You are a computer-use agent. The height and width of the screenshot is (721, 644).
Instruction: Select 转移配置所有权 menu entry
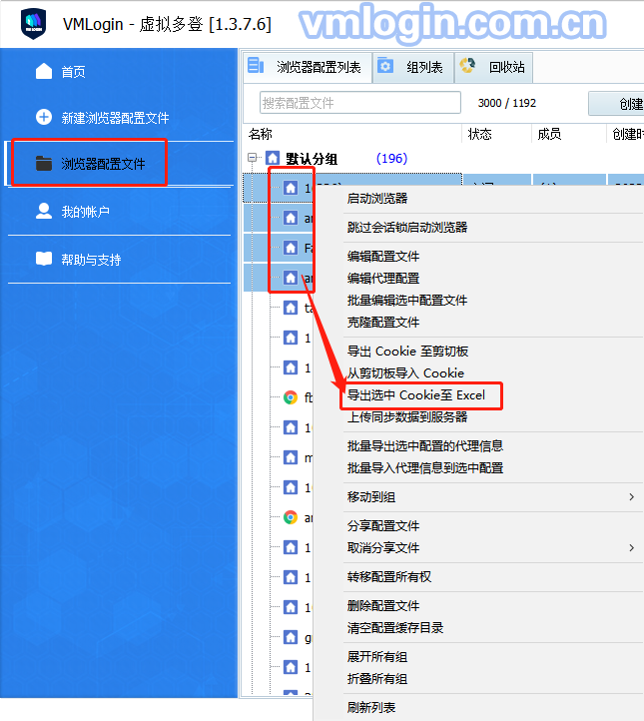[389, 577]
